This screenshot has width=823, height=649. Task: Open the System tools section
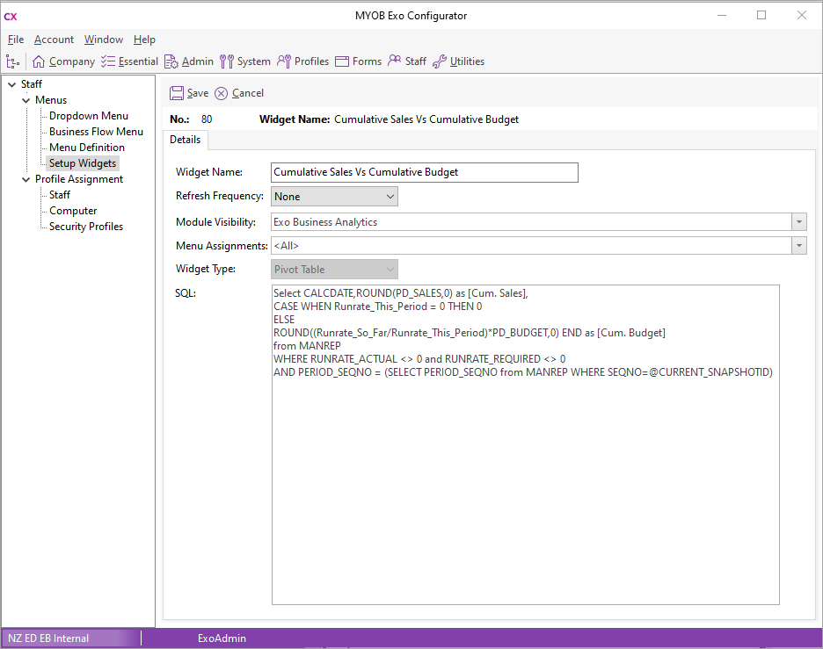(x=227, y=61)
